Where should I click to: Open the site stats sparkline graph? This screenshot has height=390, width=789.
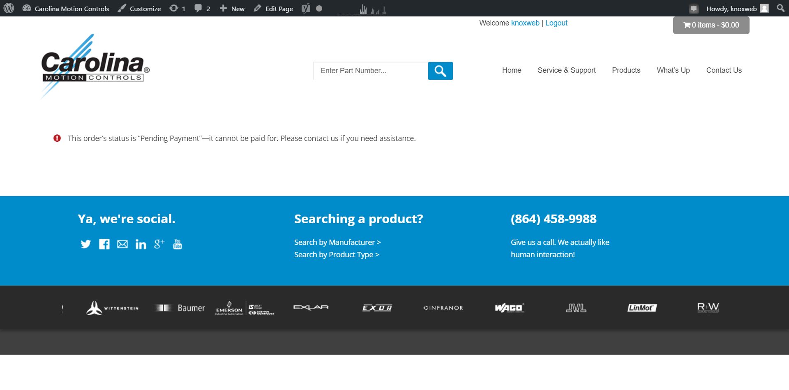pos(361,9)
